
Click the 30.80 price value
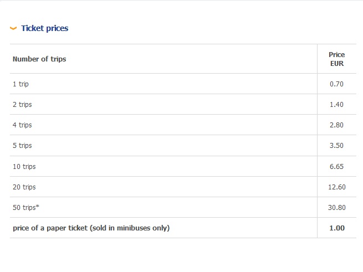click(336, 207)
